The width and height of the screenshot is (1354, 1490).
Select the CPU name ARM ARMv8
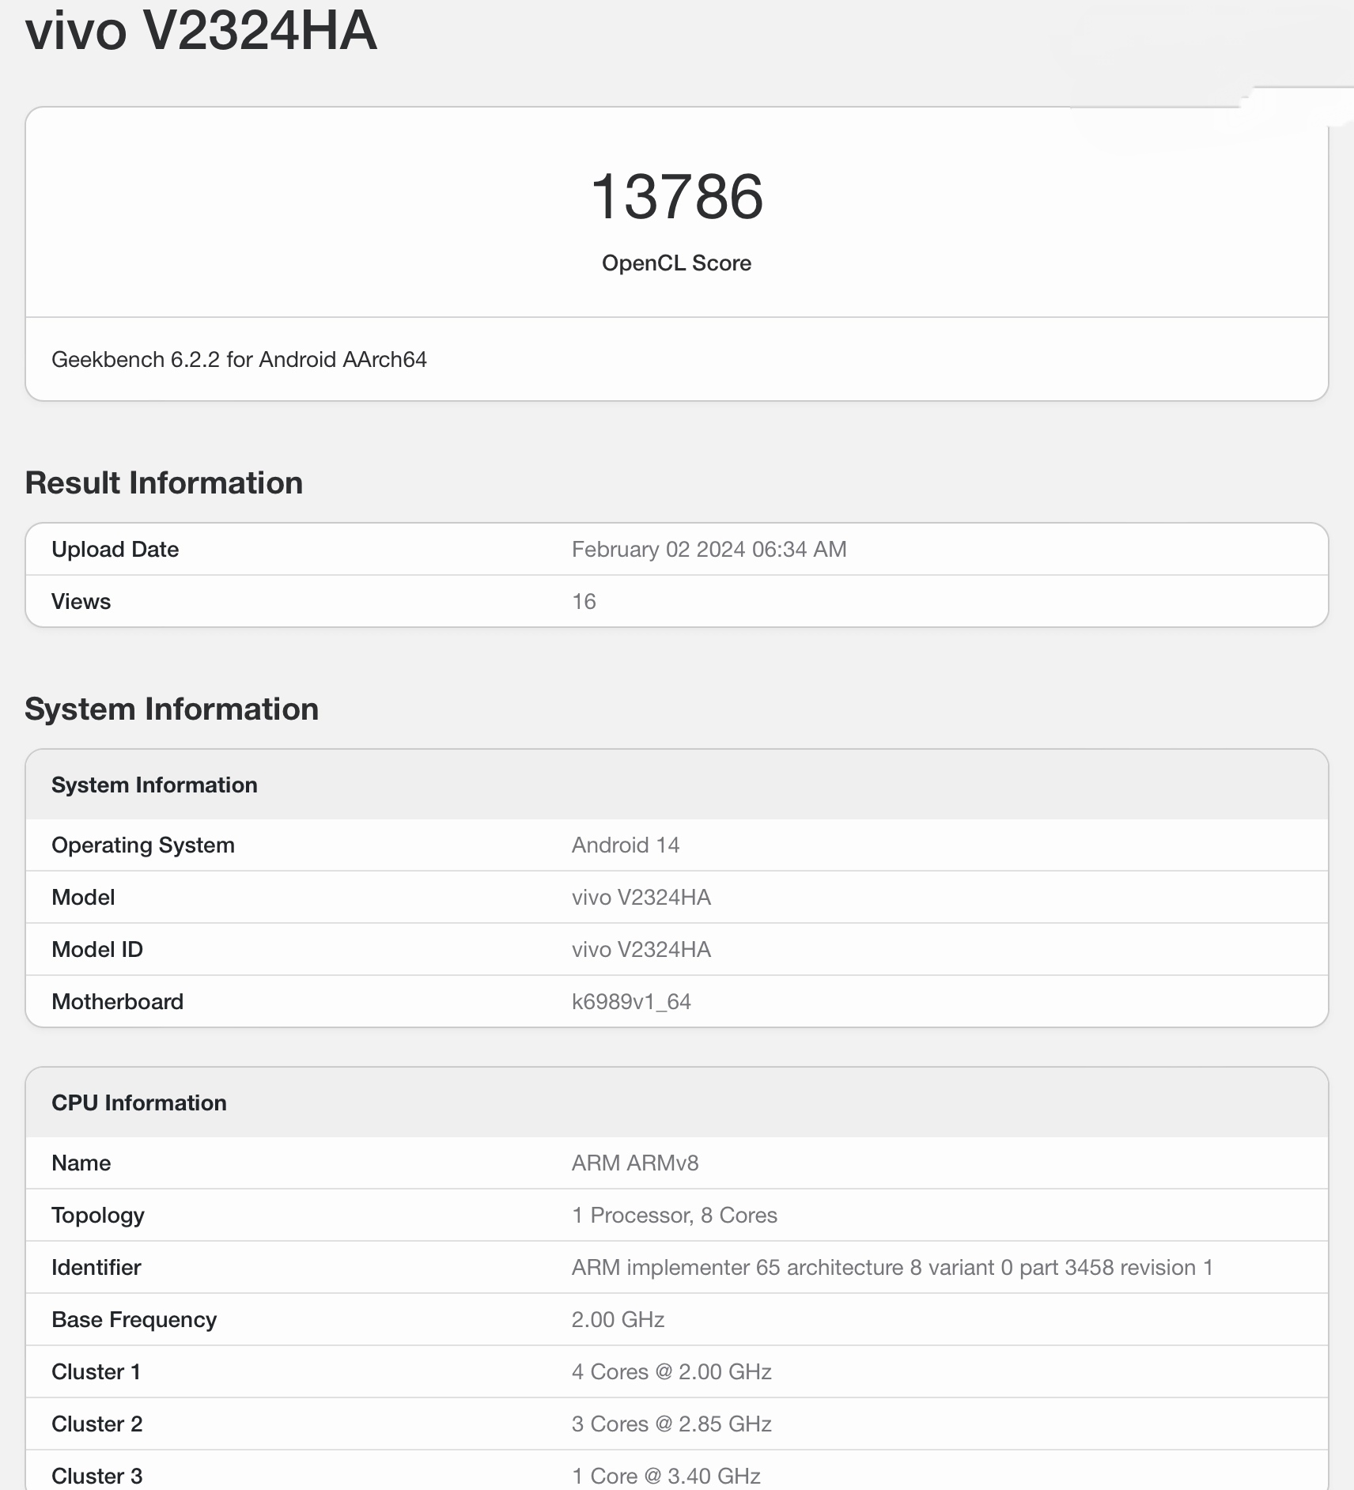pos(634,1163)
